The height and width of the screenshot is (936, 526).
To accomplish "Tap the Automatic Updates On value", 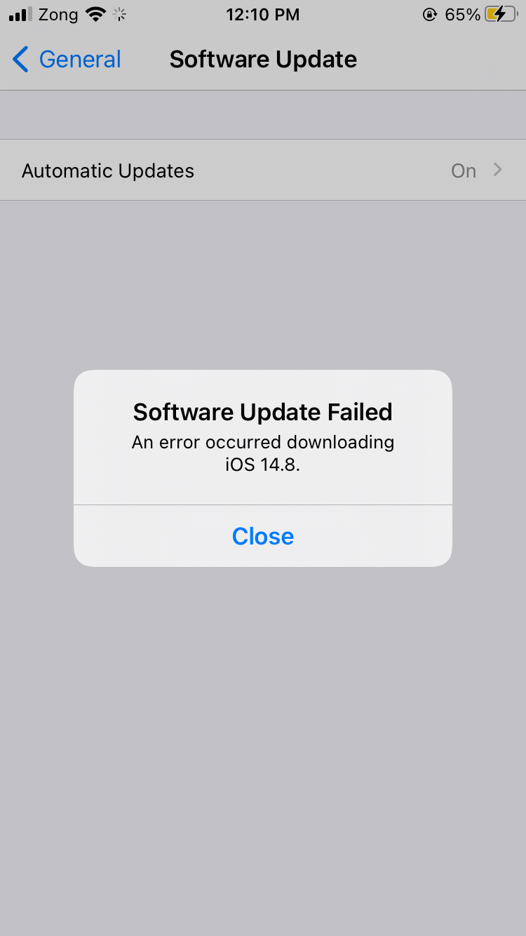I will pos(464,171).
